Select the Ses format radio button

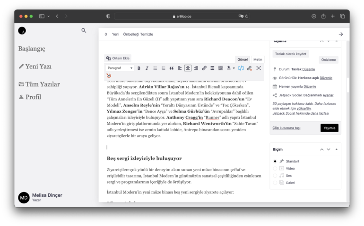[x=275, y=176]
